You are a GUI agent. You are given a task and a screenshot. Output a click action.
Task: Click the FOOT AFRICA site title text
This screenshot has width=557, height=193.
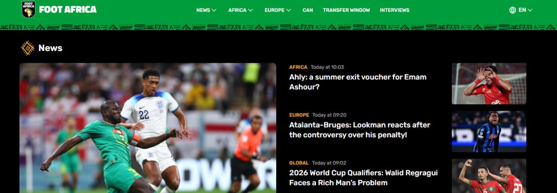coord(68,10)
